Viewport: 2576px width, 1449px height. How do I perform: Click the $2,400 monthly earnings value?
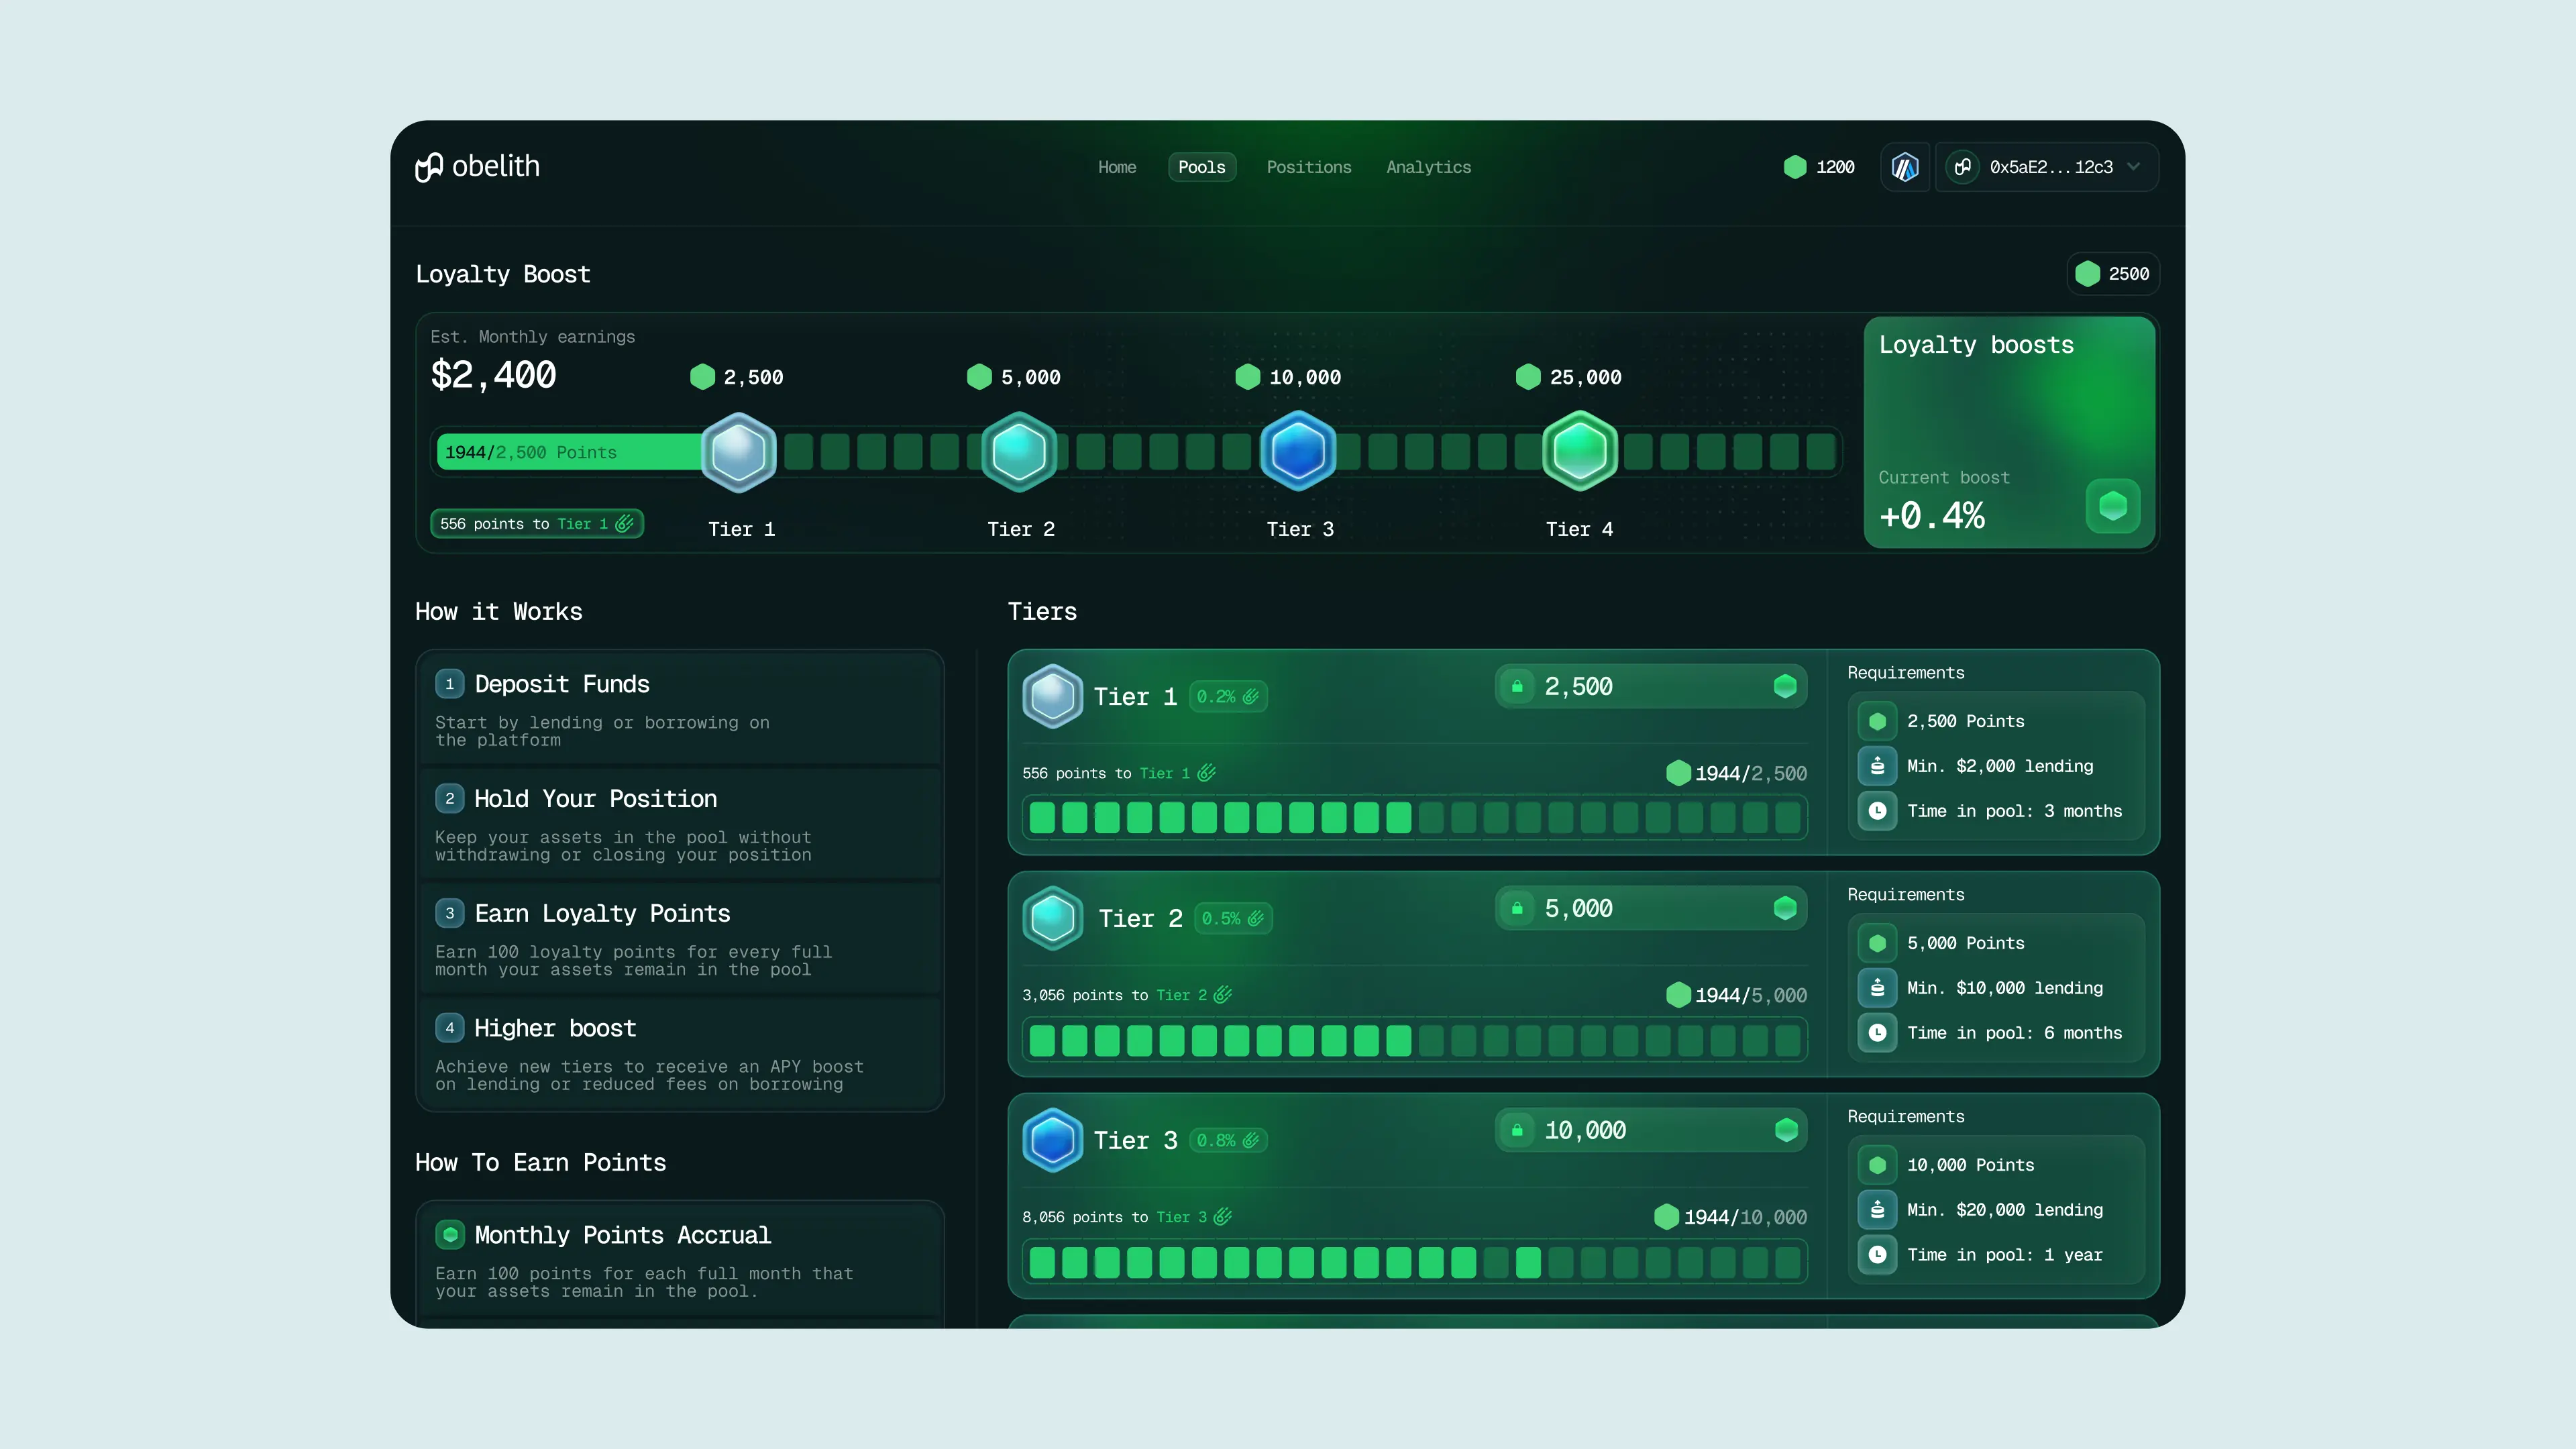coord(493,375)
